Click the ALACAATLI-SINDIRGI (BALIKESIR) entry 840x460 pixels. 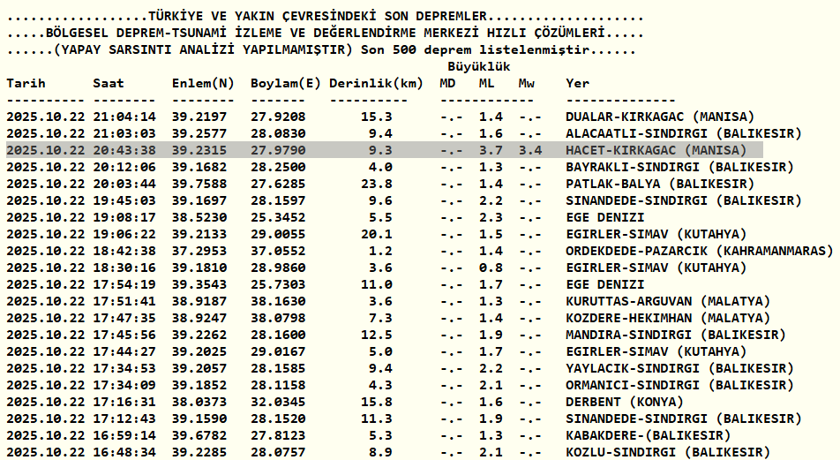point(684,133)
